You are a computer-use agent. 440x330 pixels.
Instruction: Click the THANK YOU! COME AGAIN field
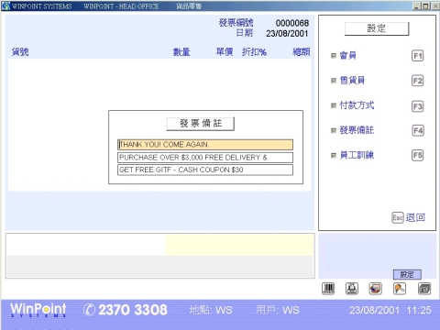[x=205, y=145]
